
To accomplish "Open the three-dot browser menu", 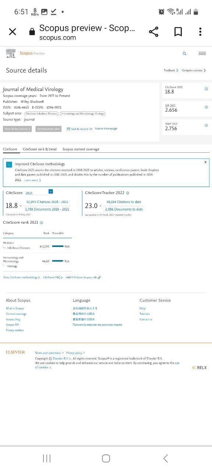I will point(200,32).
